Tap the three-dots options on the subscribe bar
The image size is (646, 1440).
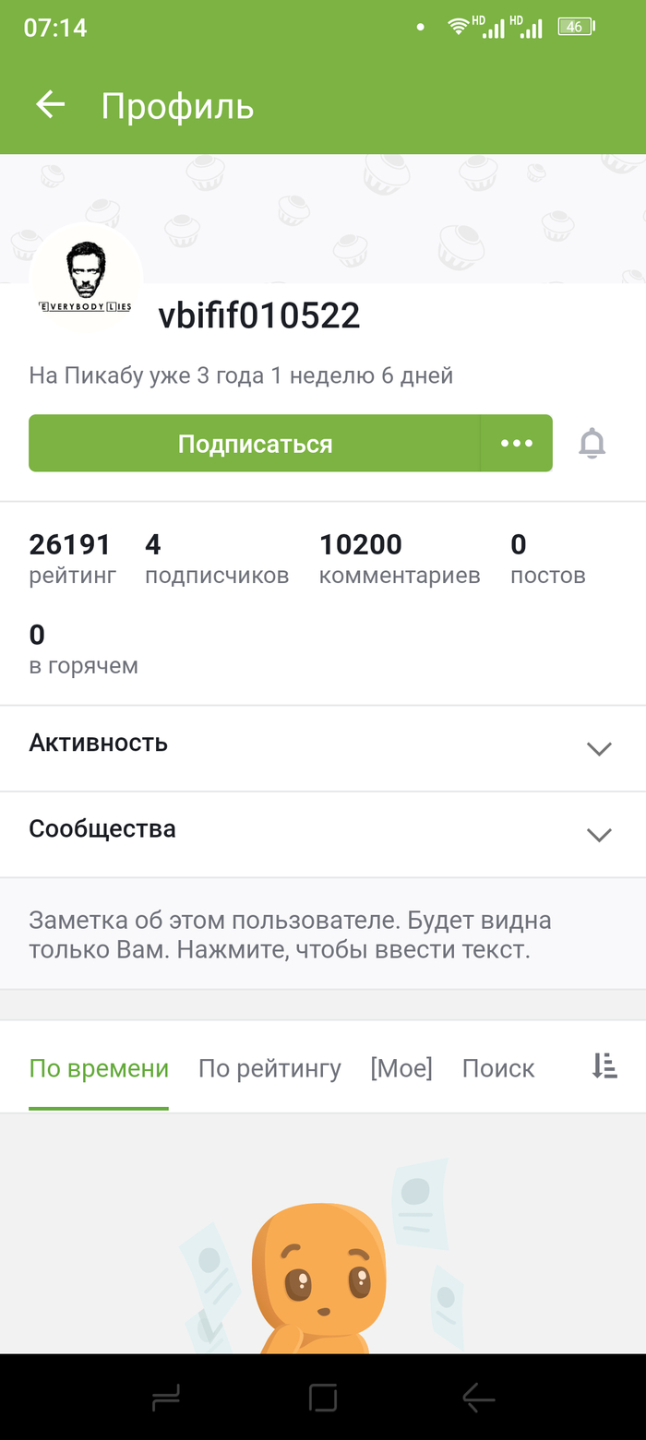pyautogui.click(x=517, y=443)
